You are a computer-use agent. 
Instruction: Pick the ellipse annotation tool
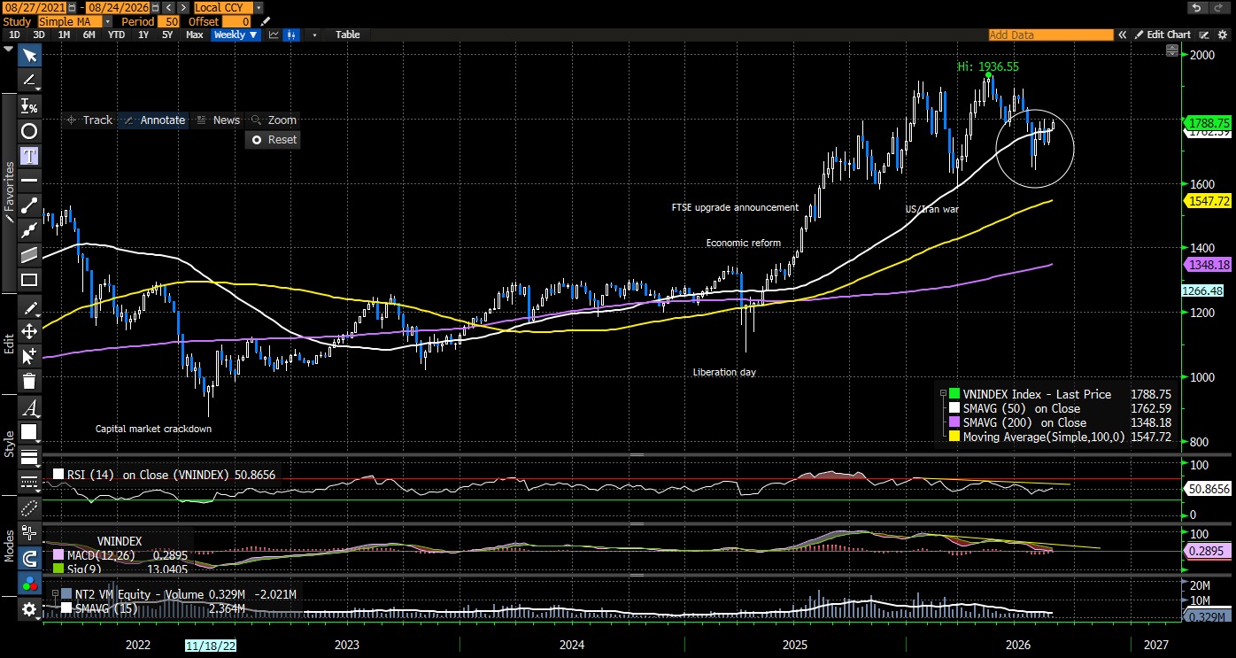point(29,131)
